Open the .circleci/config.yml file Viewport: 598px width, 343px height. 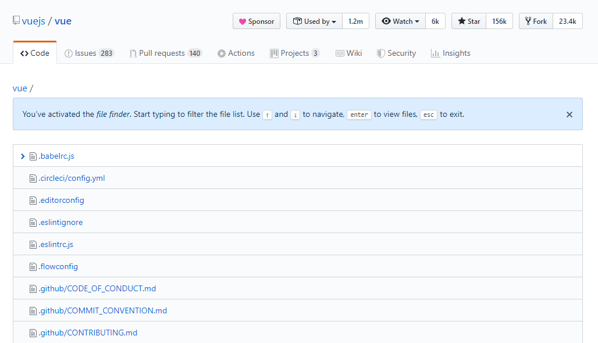tap(72, 178)
